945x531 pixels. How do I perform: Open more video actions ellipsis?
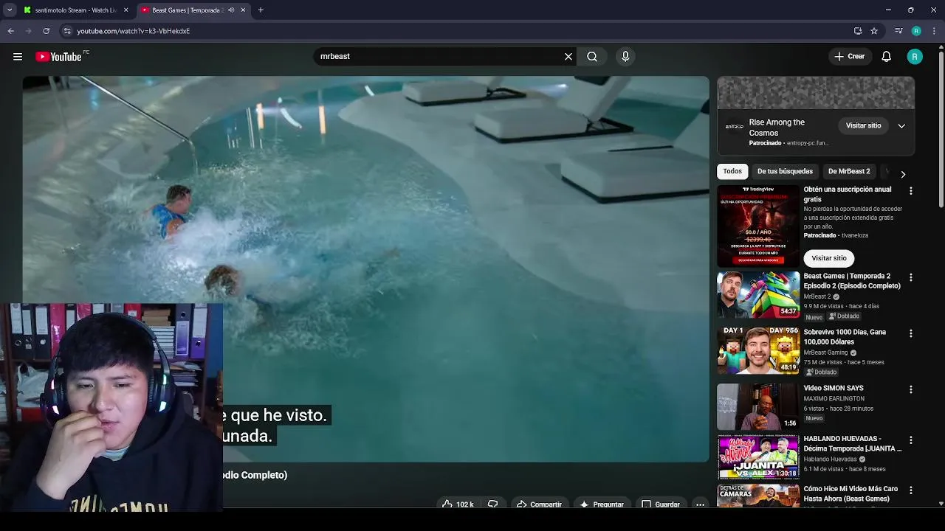pyautogui.click(x=700, y=504)
